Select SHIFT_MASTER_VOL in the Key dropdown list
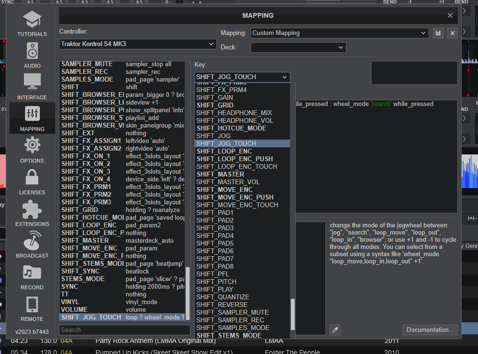Viewport: 478px width, 354px height. [x=242, y=182]
